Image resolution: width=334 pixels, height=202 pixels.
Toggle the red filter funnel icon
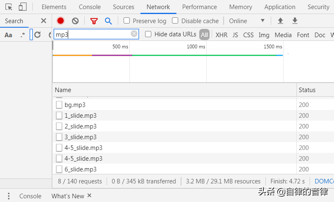pos(94,21)
